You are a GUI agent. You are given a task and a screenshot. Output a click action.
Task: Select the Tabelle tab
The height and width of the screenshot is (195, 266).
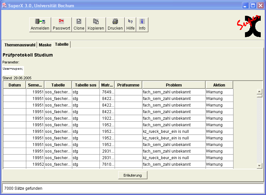62,44
